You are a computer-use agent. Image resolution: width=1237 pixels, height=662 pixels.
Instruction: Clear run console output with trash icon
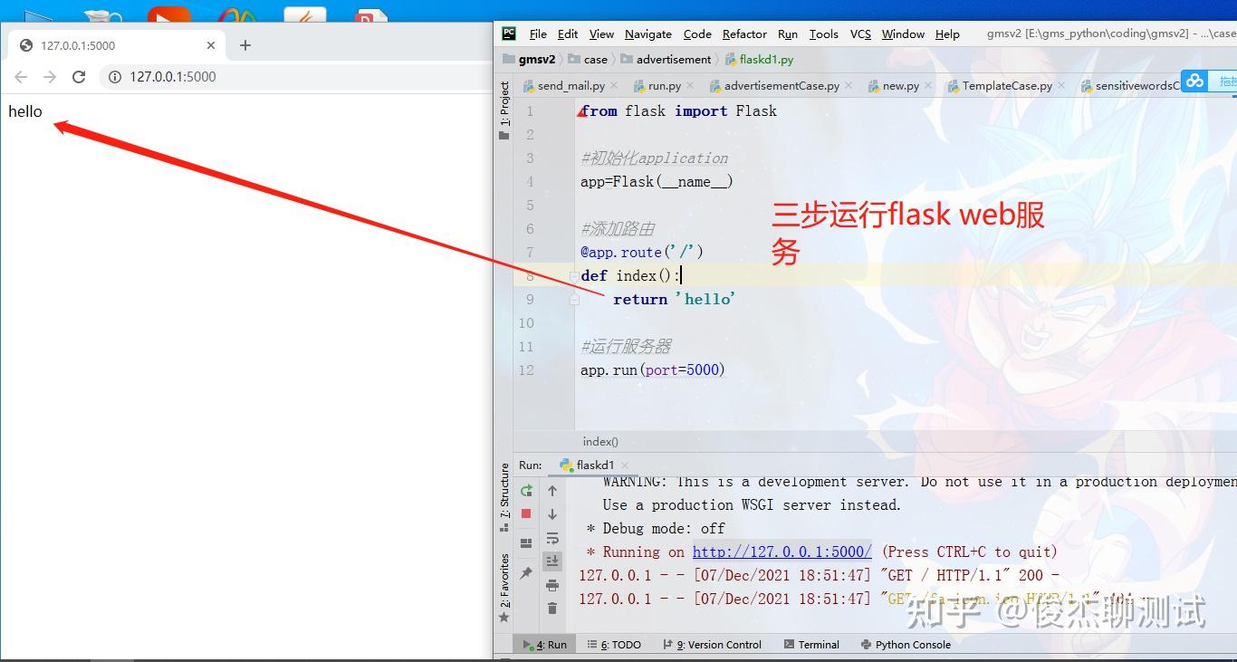[x=552, y=609]
